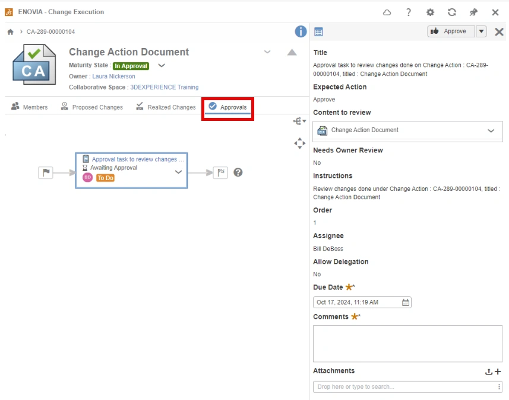
Task: Open settings gear in ENOVIA header
Action: click(x=430, y=12)
